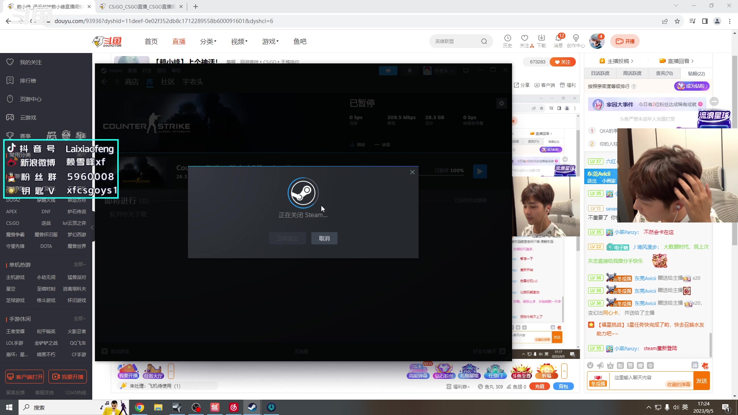Open the 关注 heart icon in header
The image size is (738, 415).
point(524,41)
